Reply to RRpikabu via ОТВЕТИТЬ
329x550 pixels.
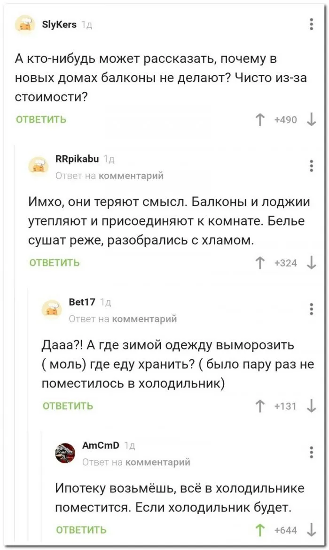(55, 263)
